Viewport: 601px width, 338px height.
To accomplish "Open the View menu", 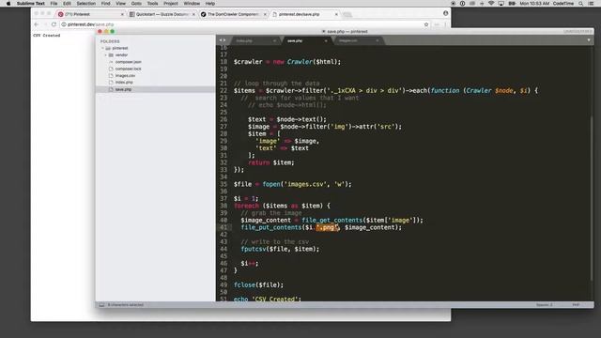I will 121,4.
